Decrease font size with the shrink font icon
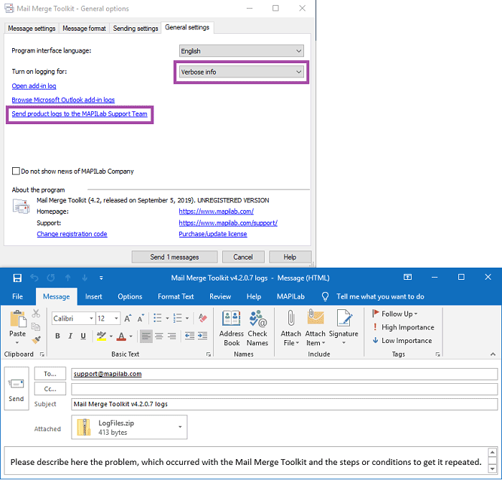Viewport: 502px width, 480px height. coord(141,319)
